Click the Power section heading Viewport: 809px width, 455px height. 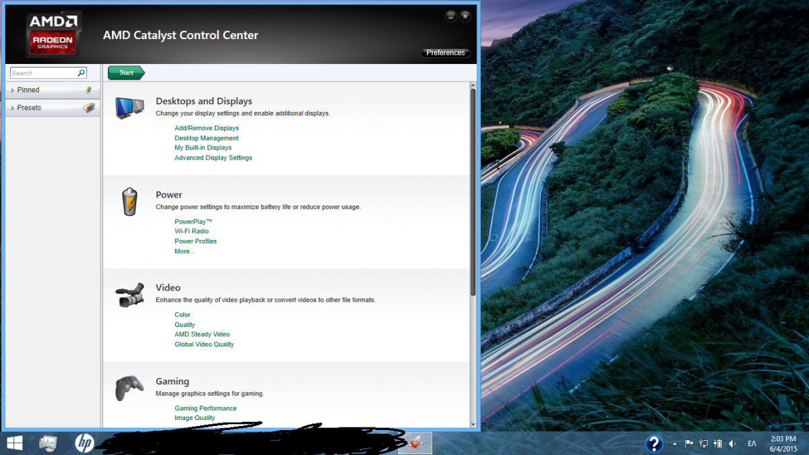pos(169,195)
